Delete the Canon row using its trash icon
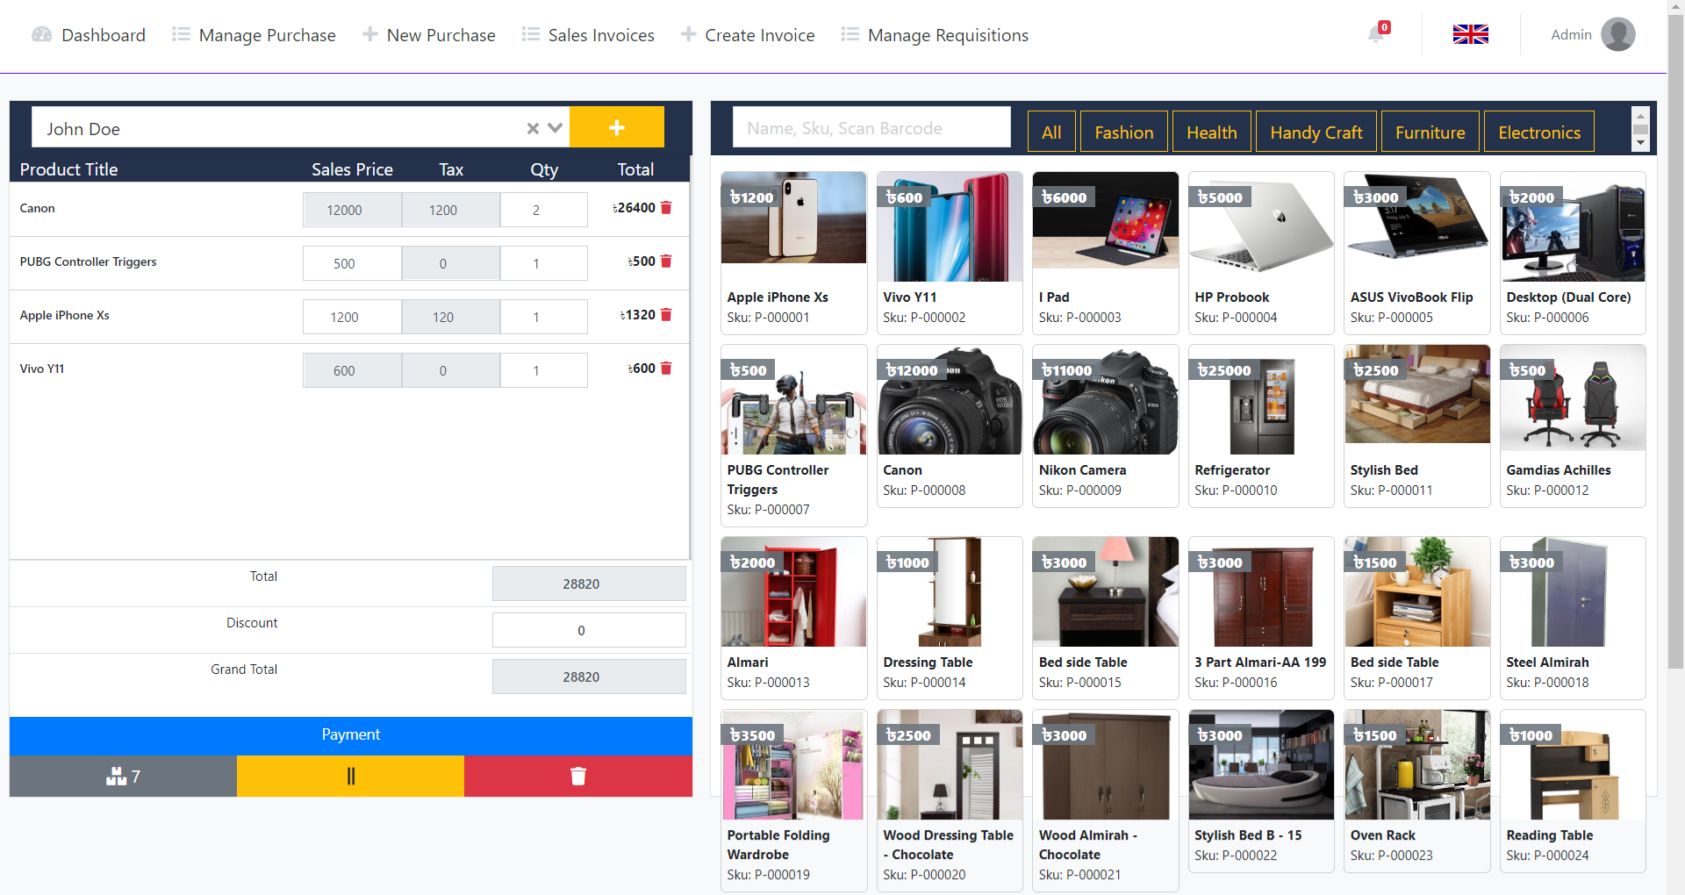1685x895 pixels. click(666, 208)
